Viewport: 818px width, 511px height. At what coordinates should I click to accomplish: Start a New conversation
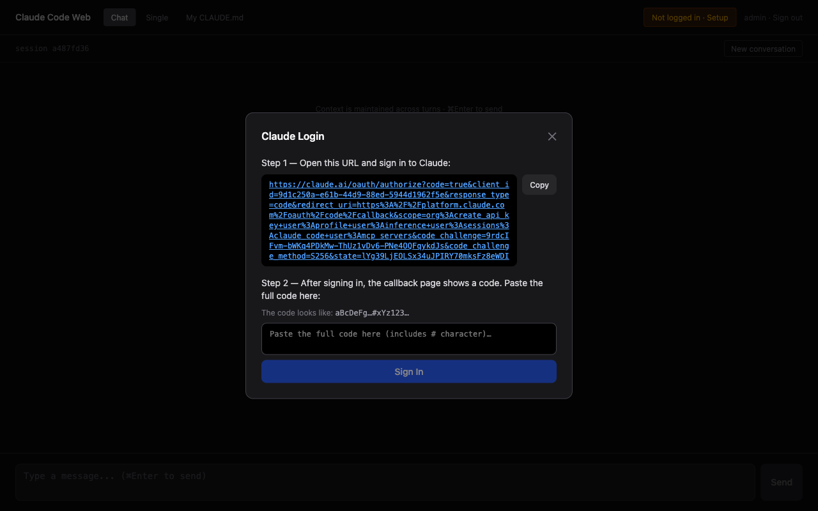coord(763,48)
